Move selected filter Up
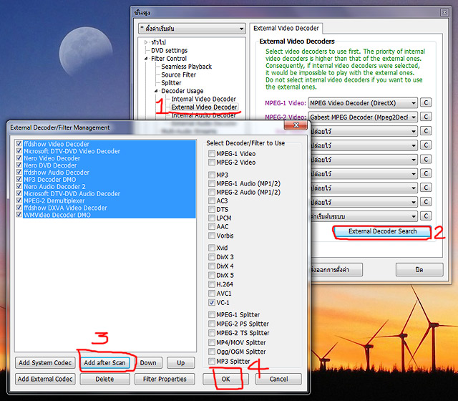The image size is (458, 401). [x=181, y=363]
